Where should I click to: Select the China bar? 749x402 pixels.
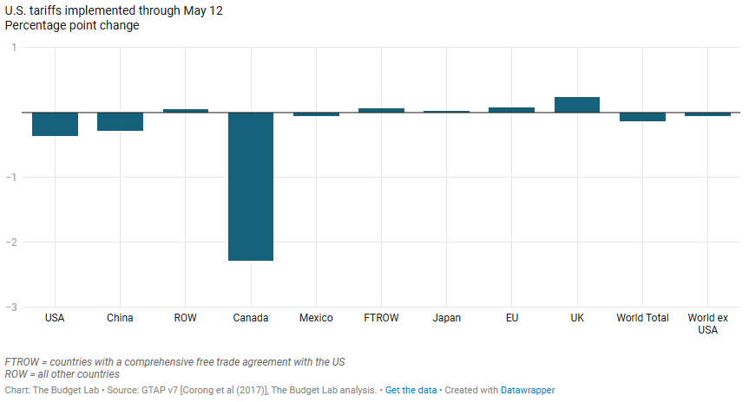[x=120, y=121]
